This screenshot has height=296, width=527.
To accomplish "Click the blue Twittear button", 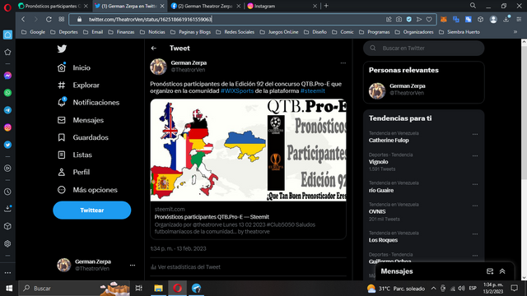I will [x=91, y=210].
